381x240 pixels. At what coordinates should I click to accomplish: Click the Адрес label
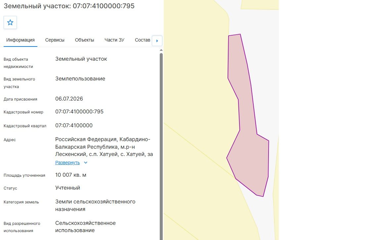(x=10, y=140)
